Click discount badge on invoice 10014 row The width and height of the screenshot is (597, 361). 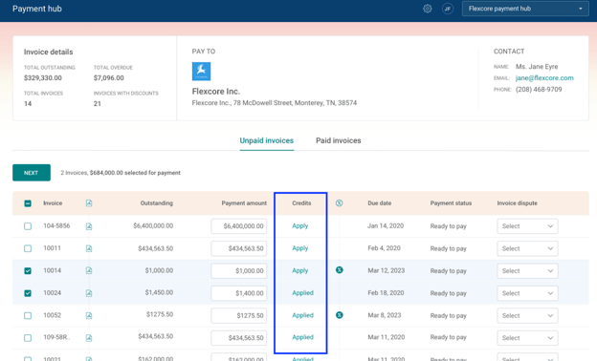pos(340,270)
